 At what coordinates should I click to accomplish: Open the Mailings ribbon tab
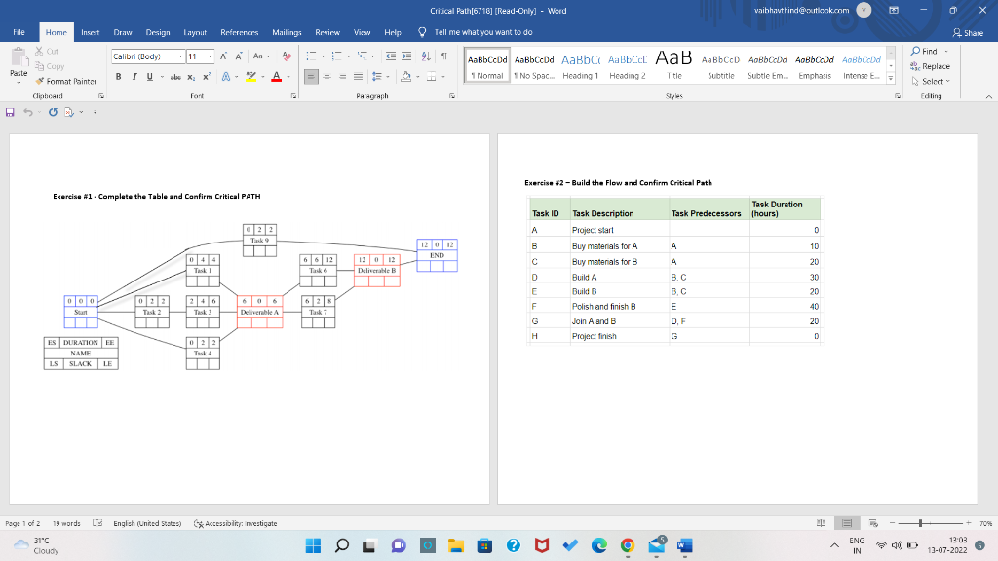(x=287, y=32)
